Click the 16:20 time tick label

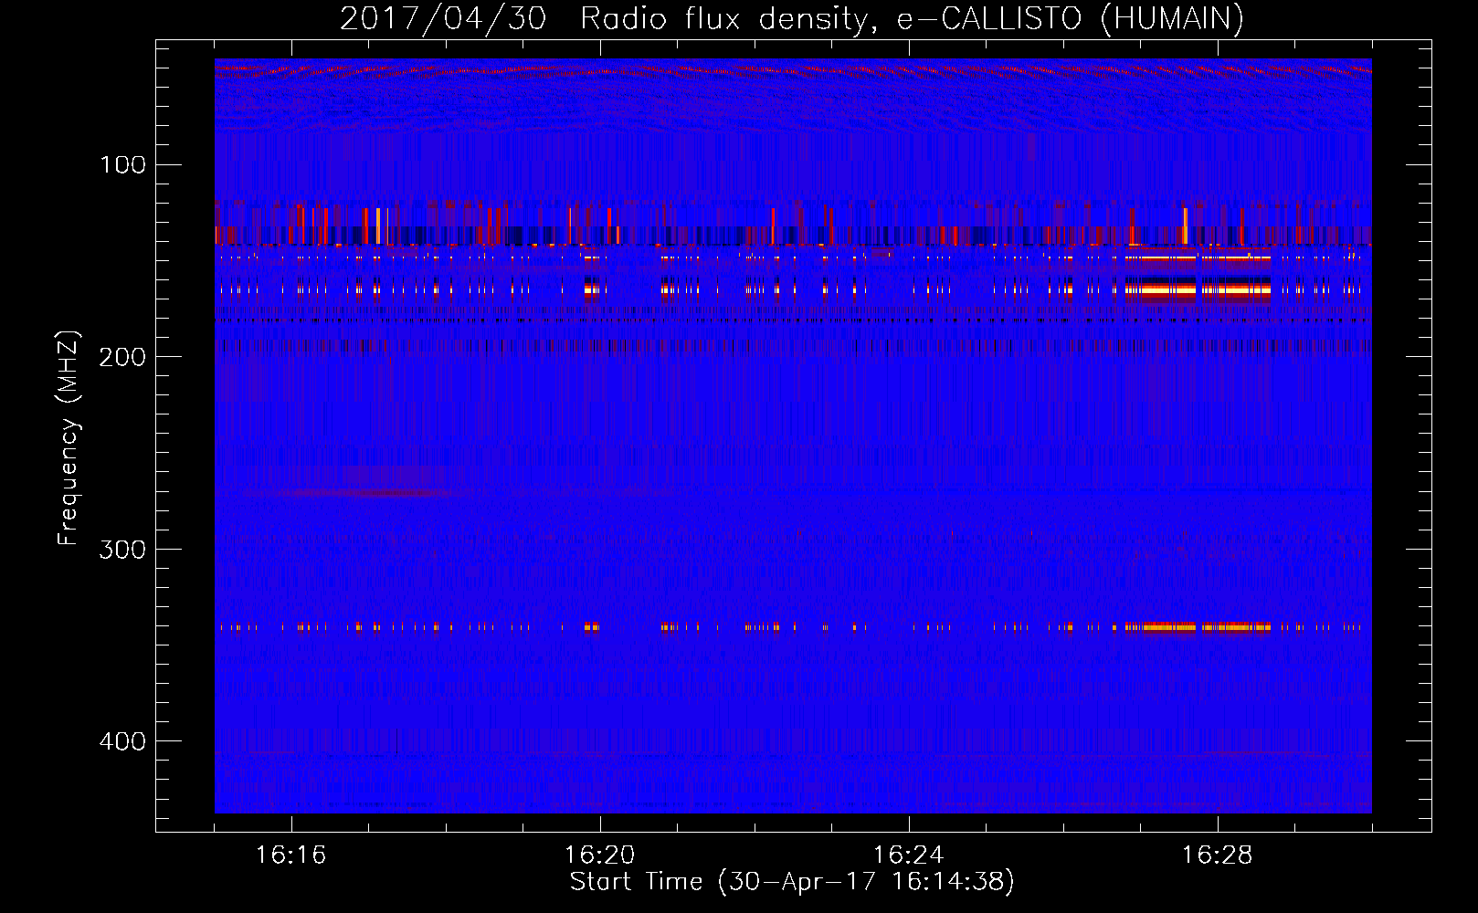(x=600, y=855)
